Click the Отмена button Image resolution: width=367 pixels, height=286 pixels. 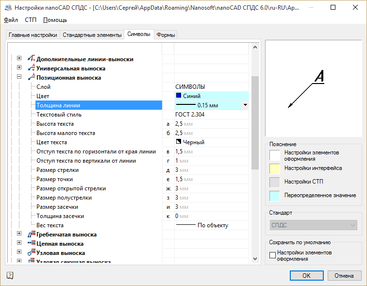click(x=344, y=276)
